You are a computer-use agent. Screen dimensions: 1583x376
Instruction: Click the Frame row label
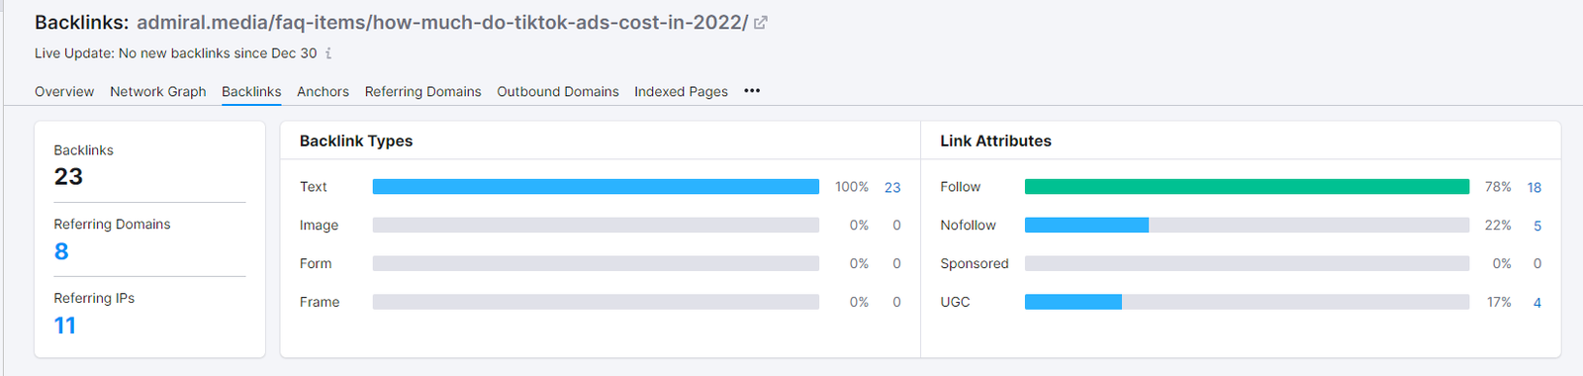(320, 303)
